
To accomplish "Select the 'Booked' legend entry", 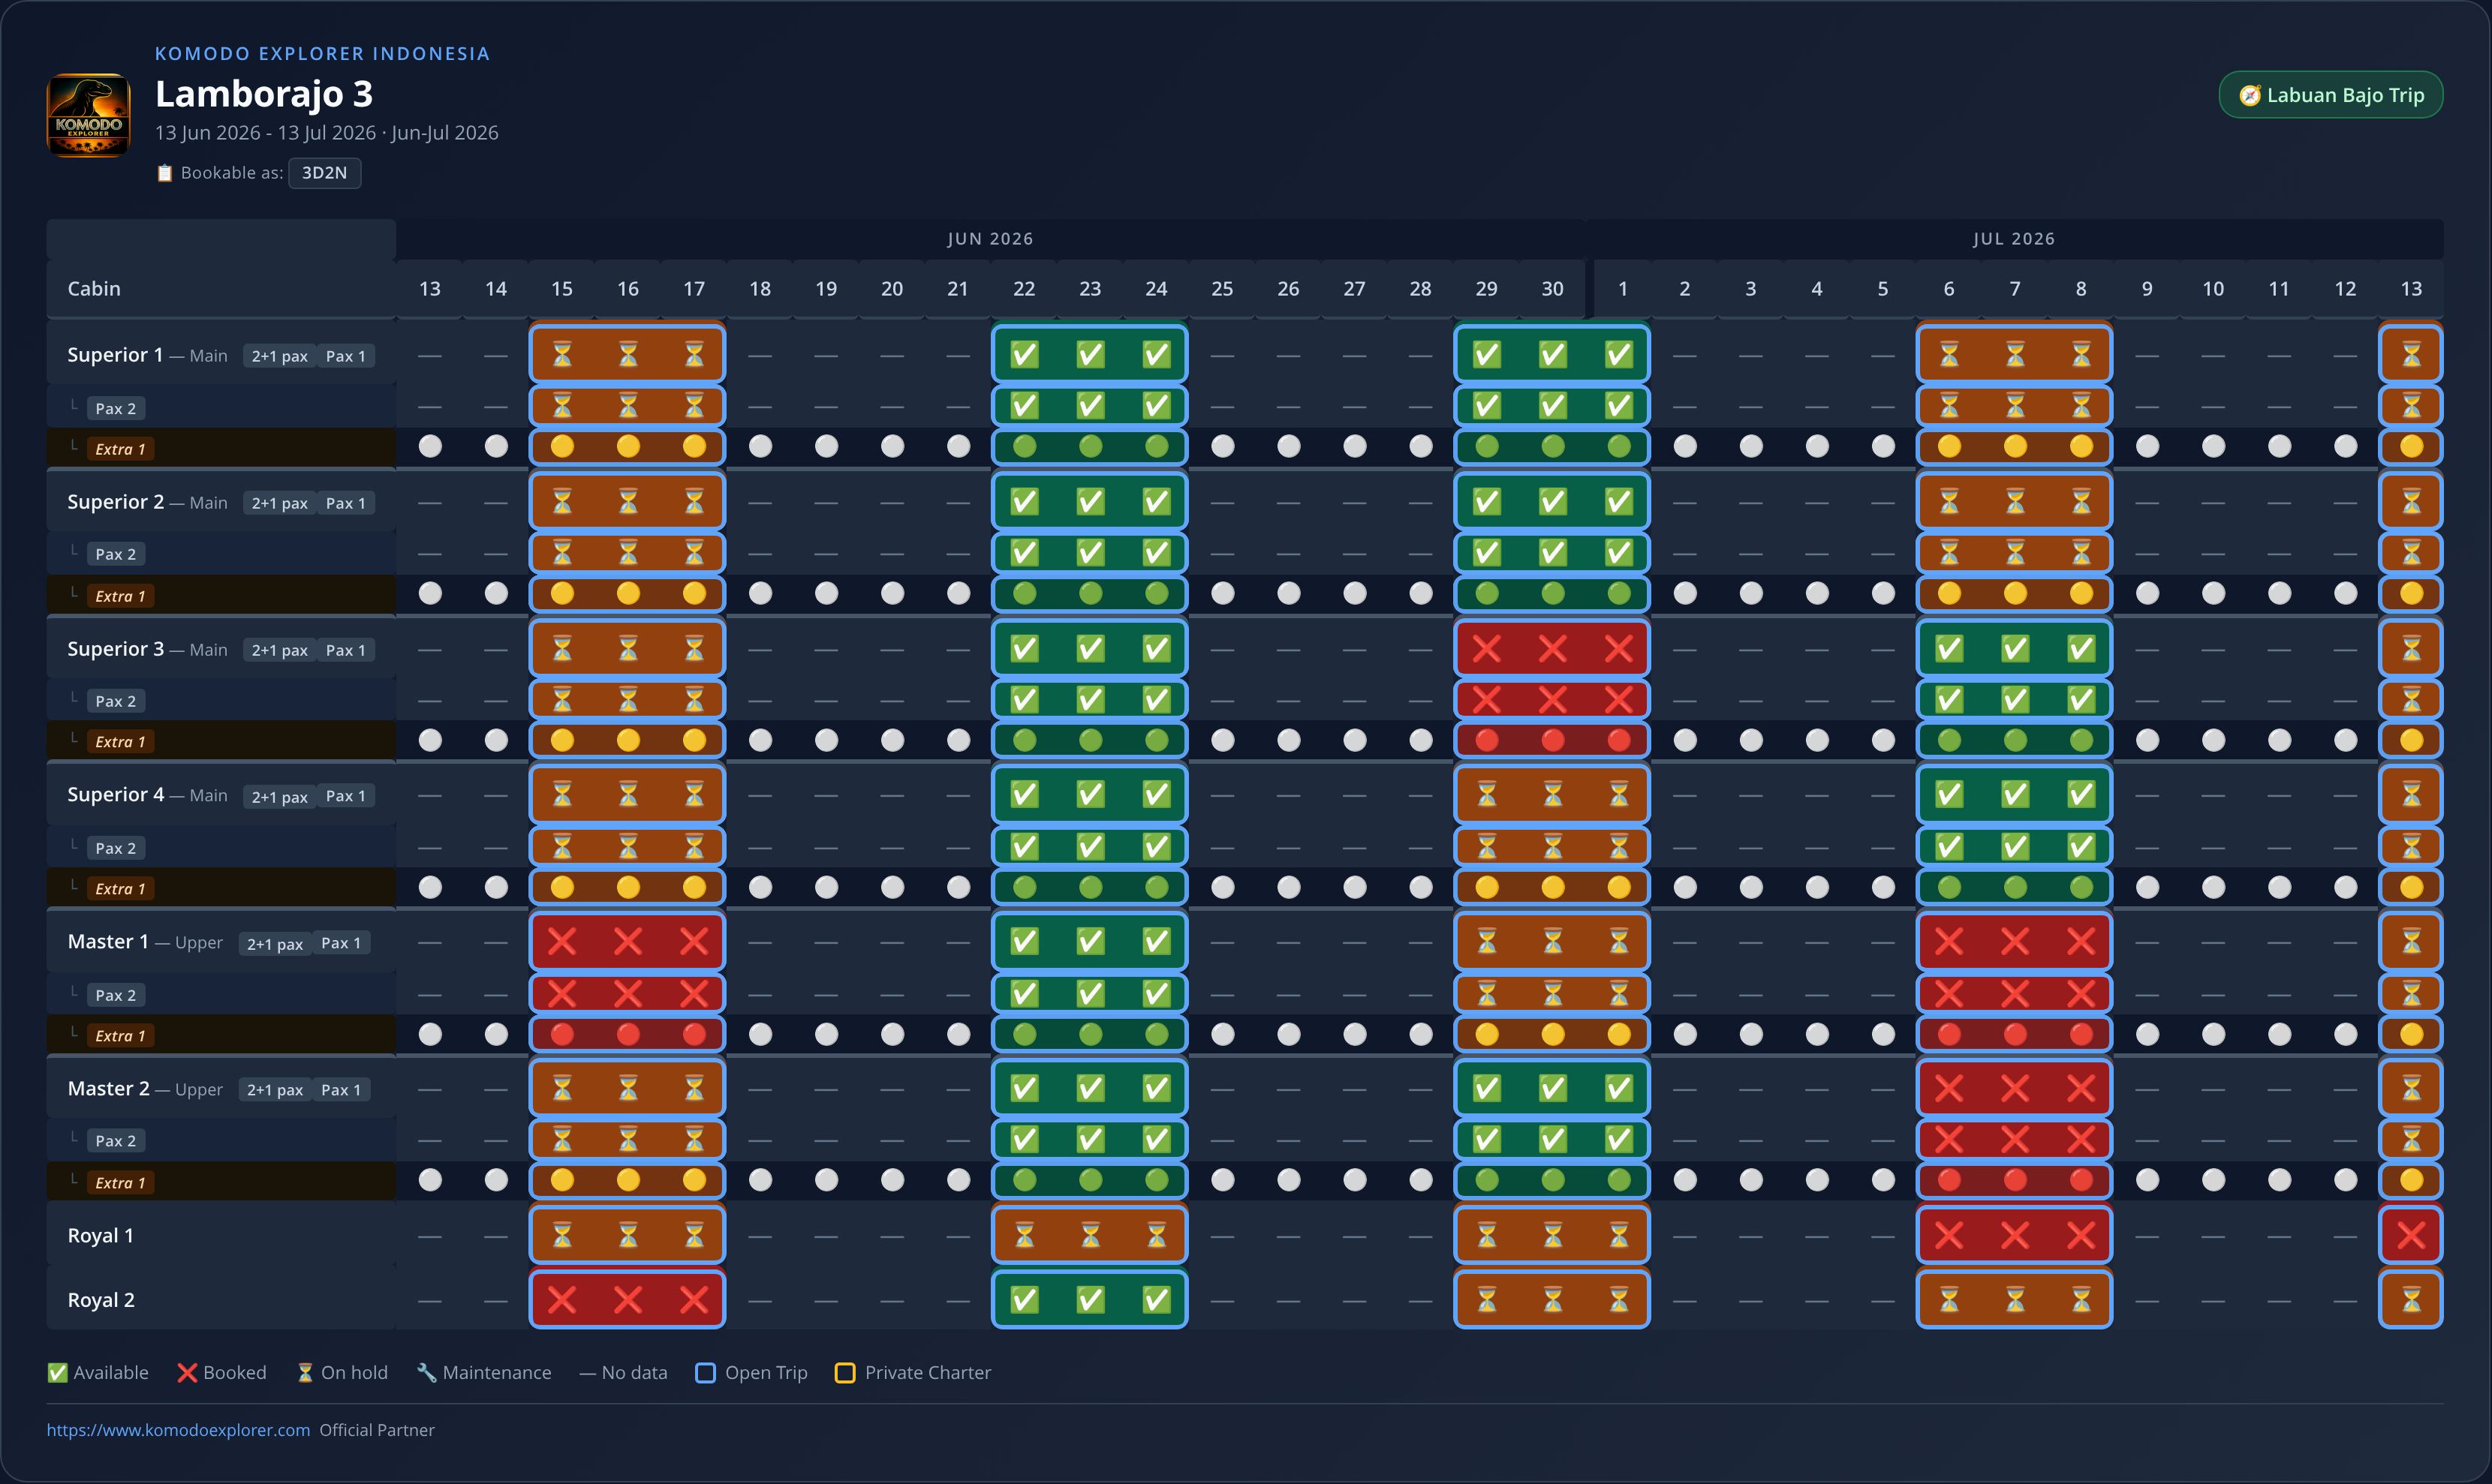I will 222,1373.
